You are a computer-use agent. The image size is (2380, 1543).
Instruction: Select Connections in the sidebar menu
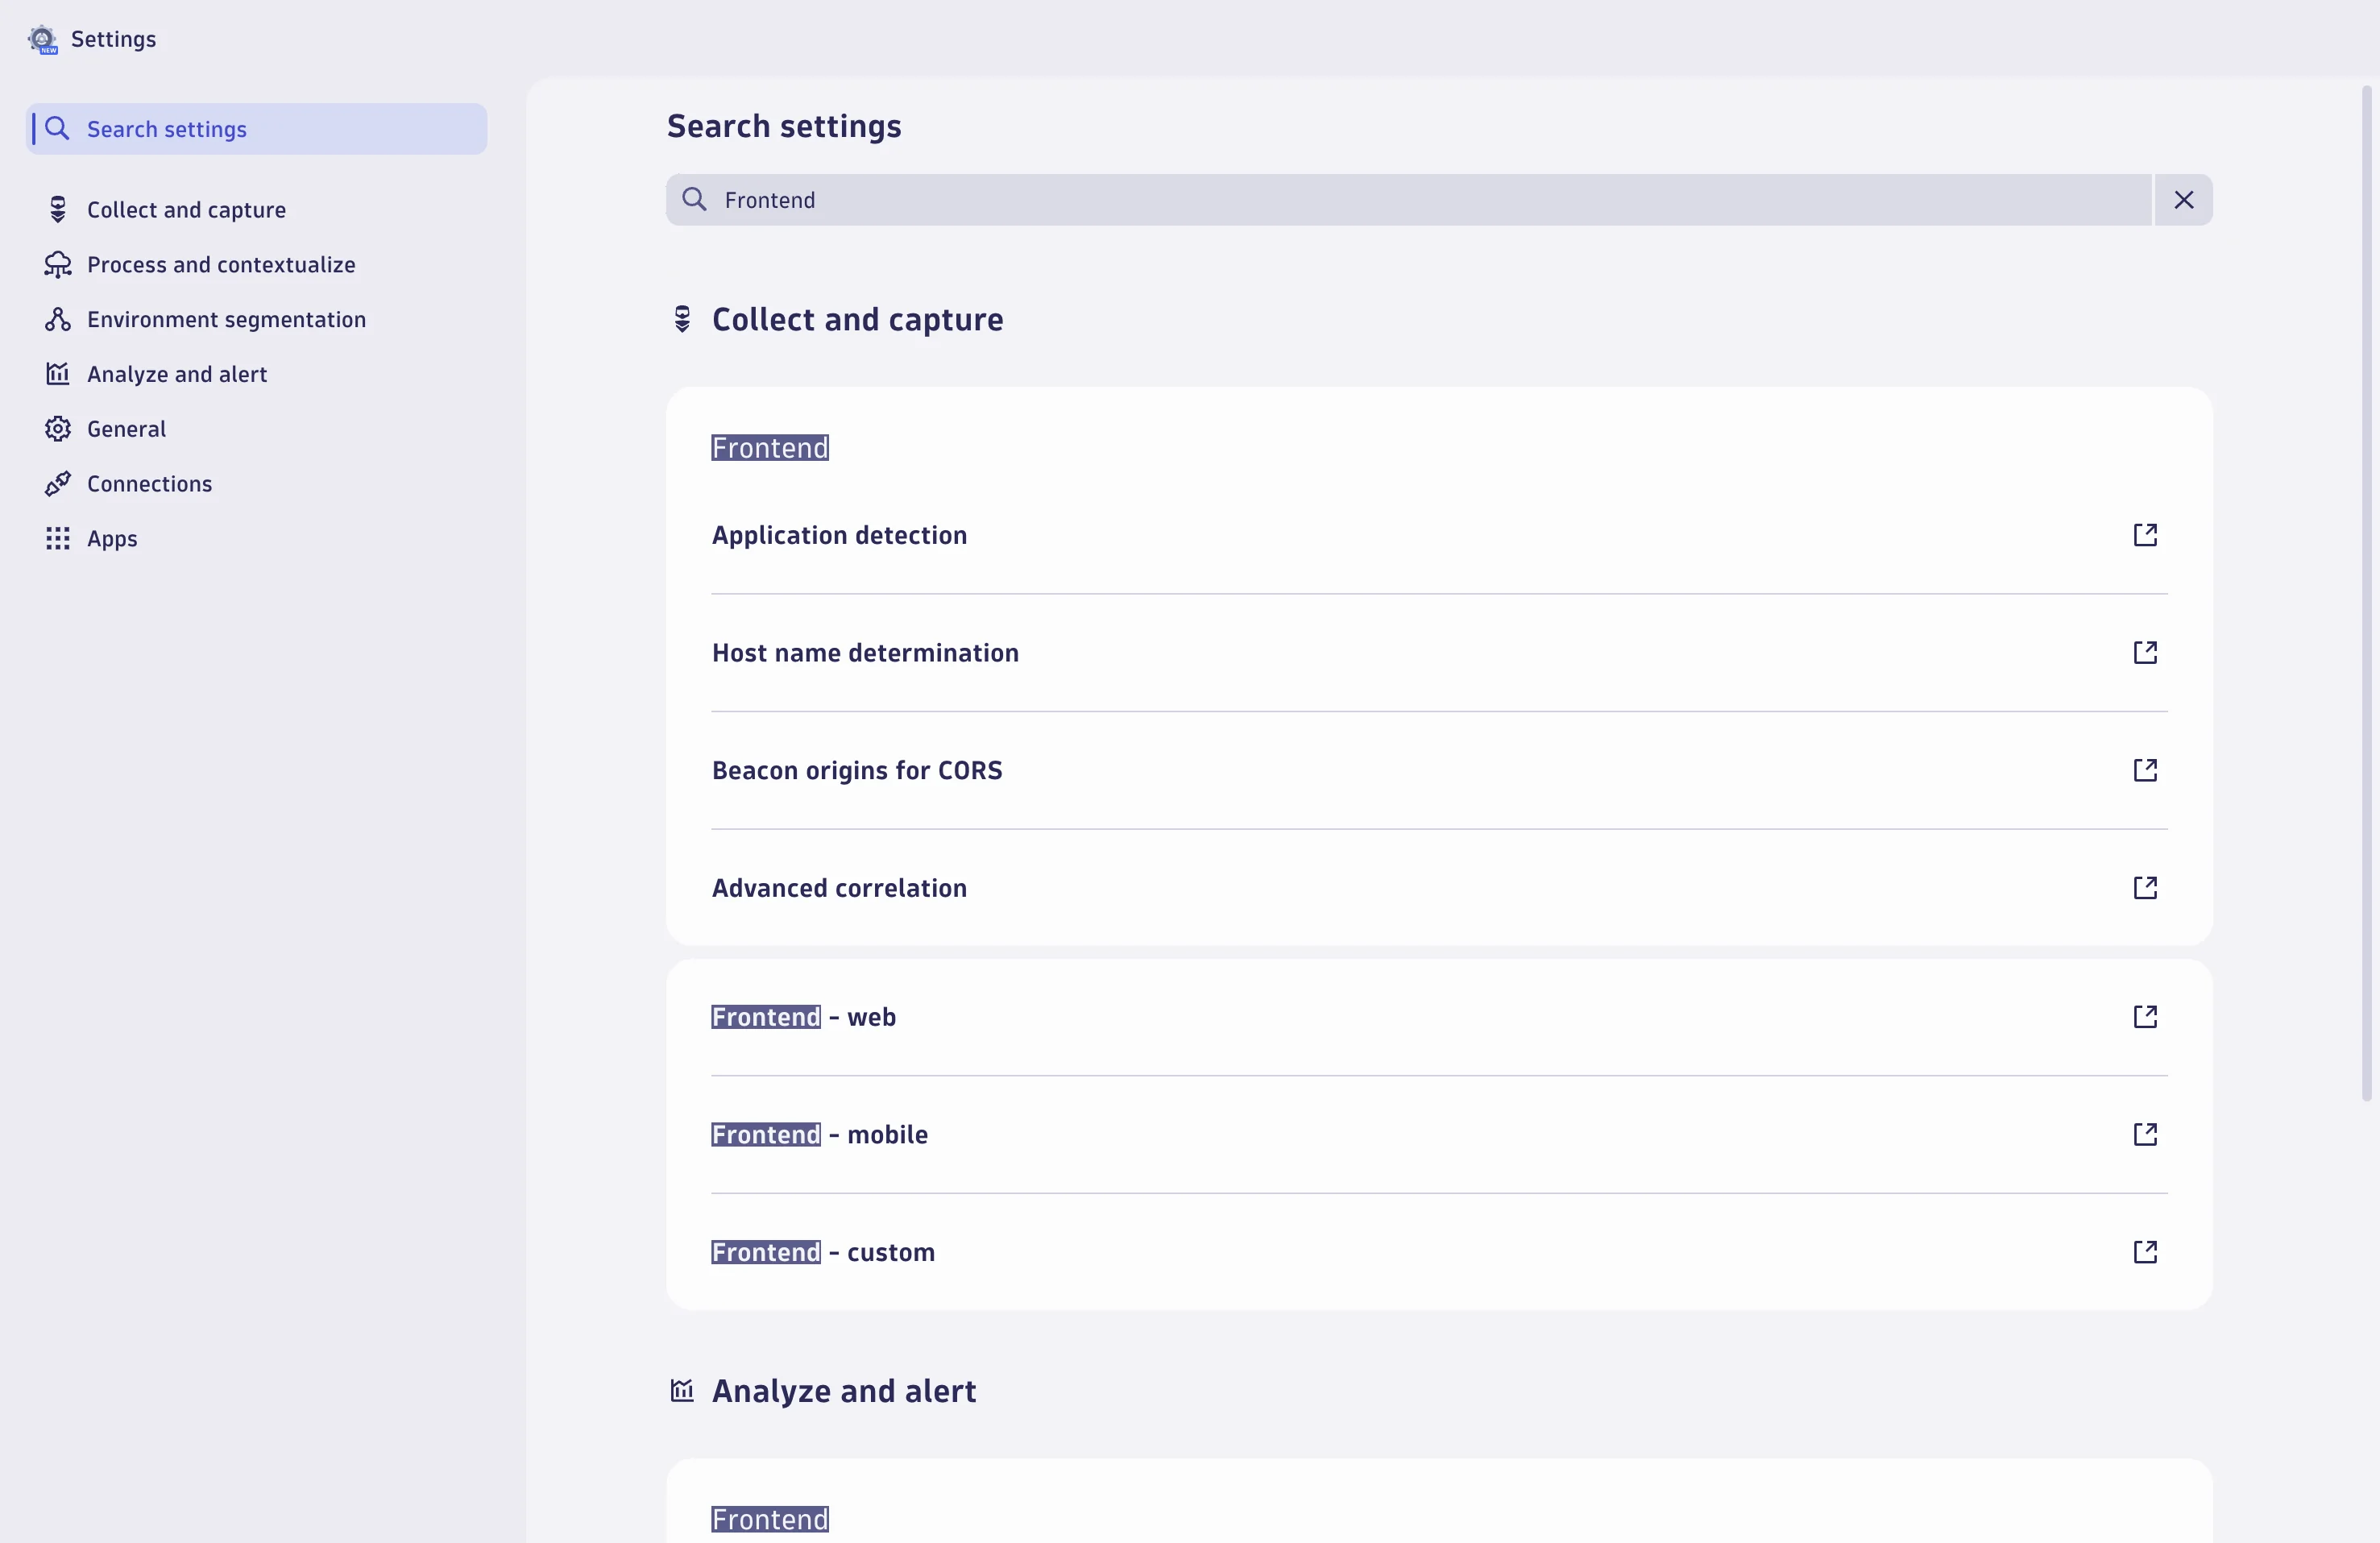(148, 483)
